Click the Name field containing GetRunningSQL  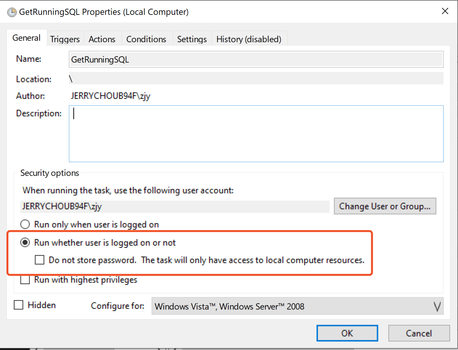256,59
